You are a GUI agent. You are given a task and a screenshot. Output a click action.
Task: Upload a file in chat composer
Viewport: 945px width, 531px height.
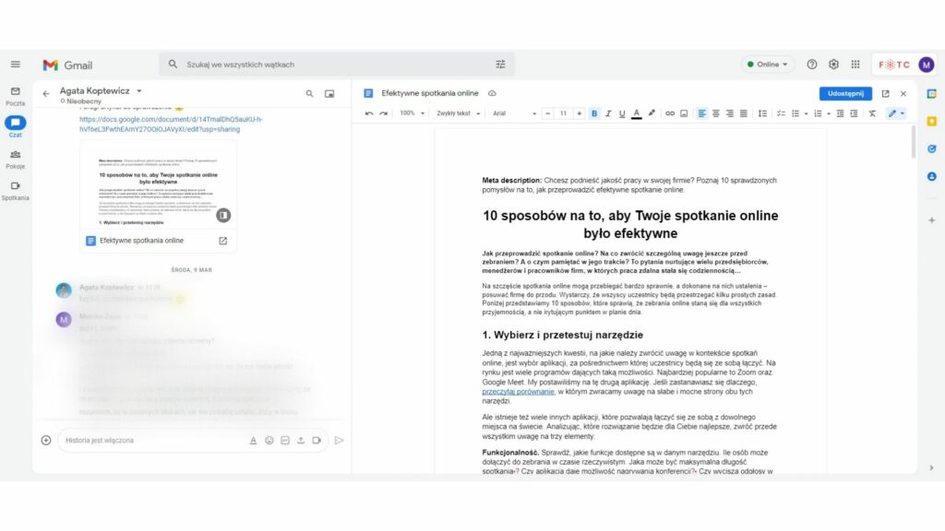(301, 440)
